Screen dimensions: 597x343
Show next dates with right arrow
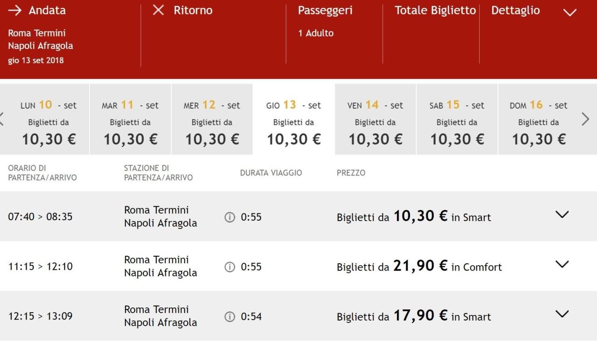tap(585, 119)
